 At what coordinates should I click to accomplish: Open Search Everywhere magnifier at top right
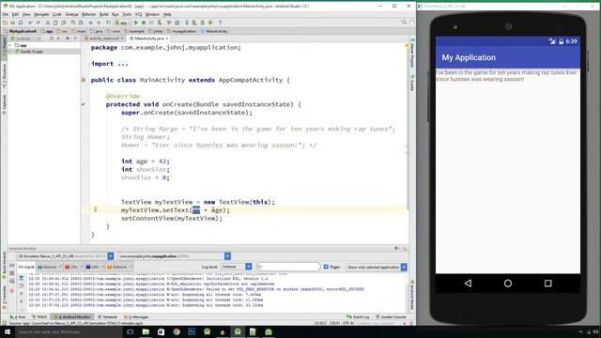click(404, 23)
